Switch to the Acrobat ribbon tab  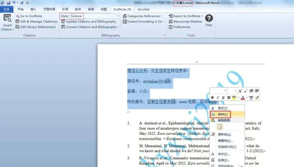[143, 9]
